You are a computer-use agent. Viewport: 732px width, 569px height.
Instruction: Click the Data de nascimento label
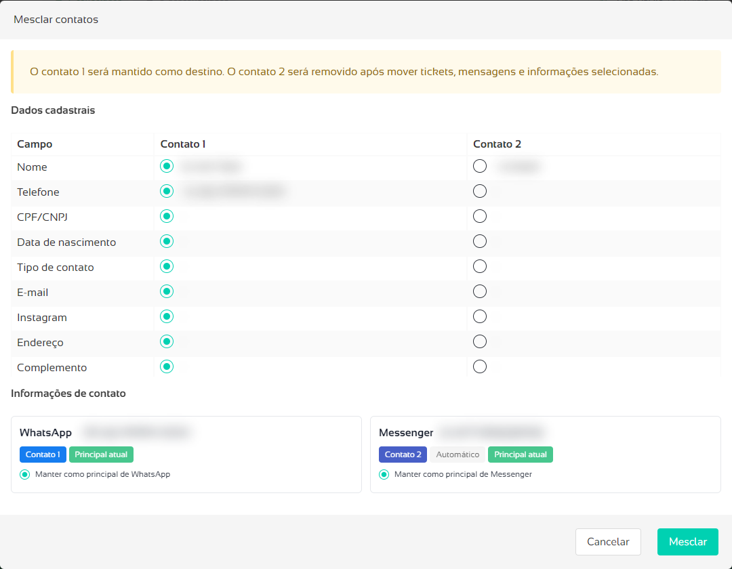click(x=66, y=242)
